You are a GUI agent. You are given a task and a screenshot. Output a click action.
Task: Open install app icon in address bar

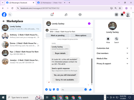coord(111,8)
